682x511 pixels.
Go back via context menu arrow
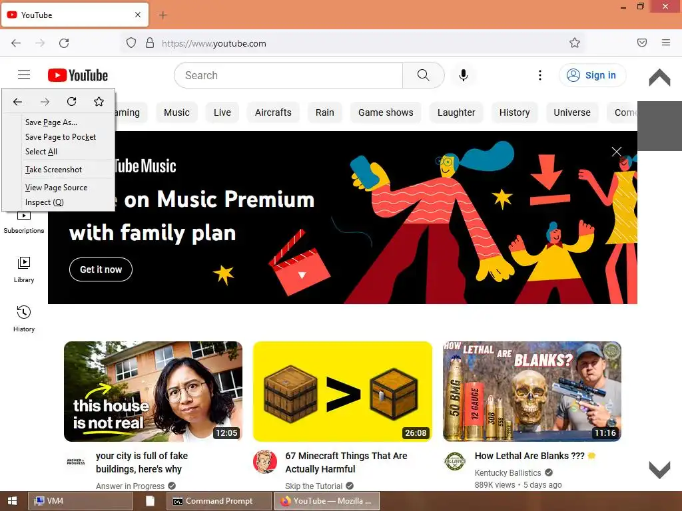(x=17, y=102)
